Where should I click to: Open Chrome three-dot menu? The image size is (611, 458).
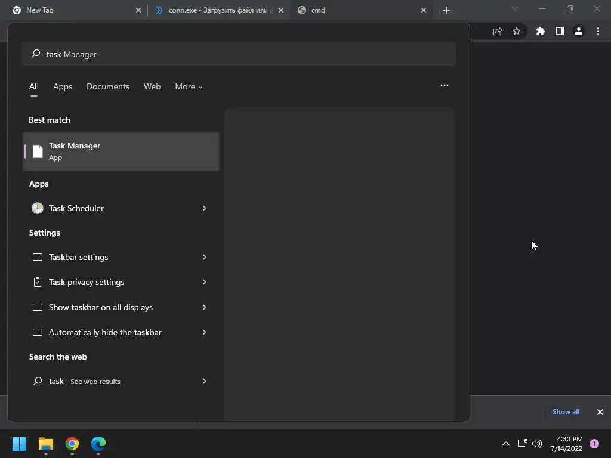coord(598,31)
